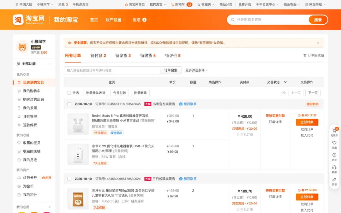Open 已买到的宝贝 in sidebar
The image size is (341, 213).
click(33, 82)
